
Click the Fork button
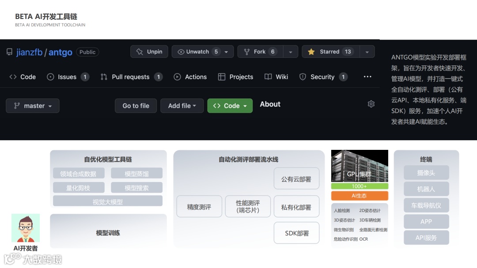point(261,52)
